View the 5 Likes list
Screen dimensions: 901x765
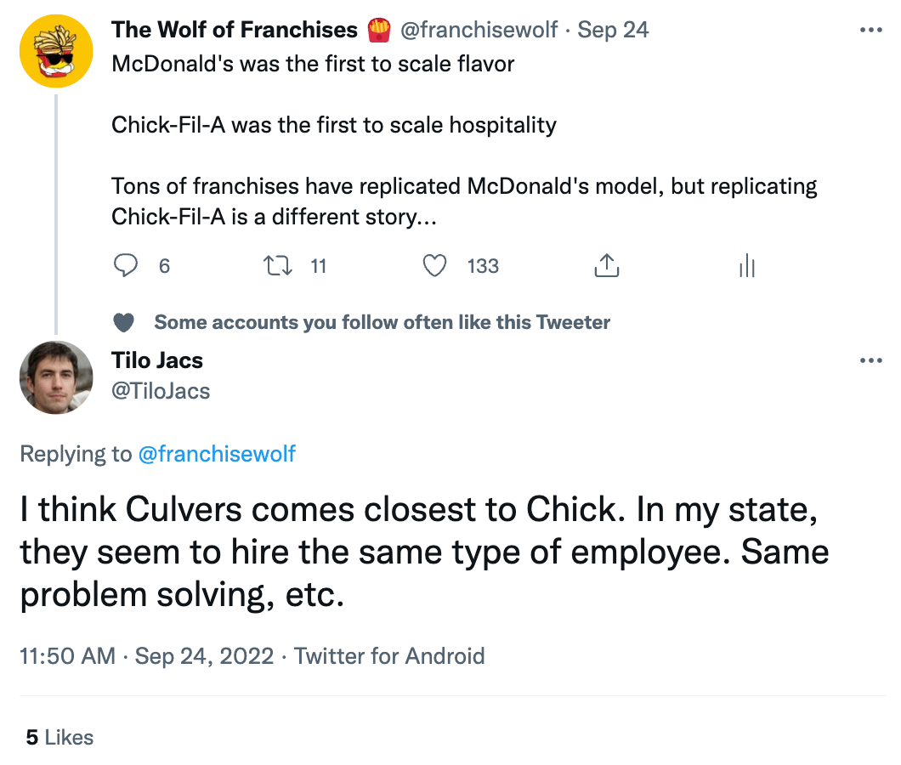pyautogui.click(x=59, y=737)
